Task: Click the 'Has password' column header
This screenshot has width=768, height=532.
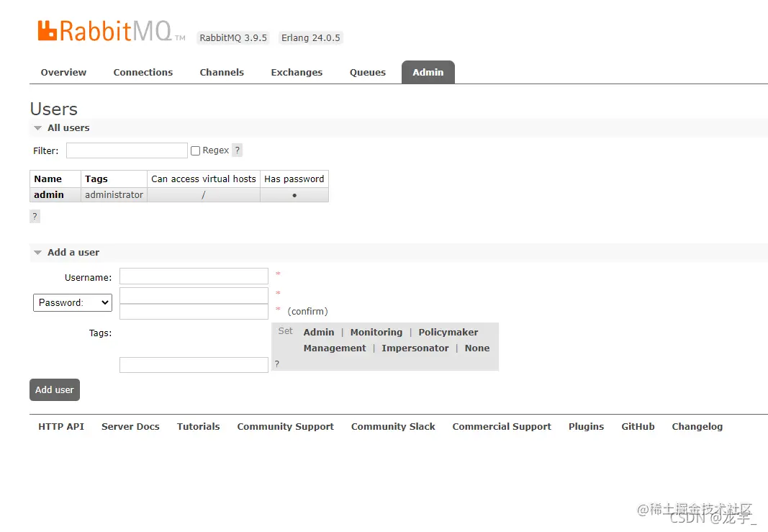Action: pyautogui.click(x=294, y=179)
